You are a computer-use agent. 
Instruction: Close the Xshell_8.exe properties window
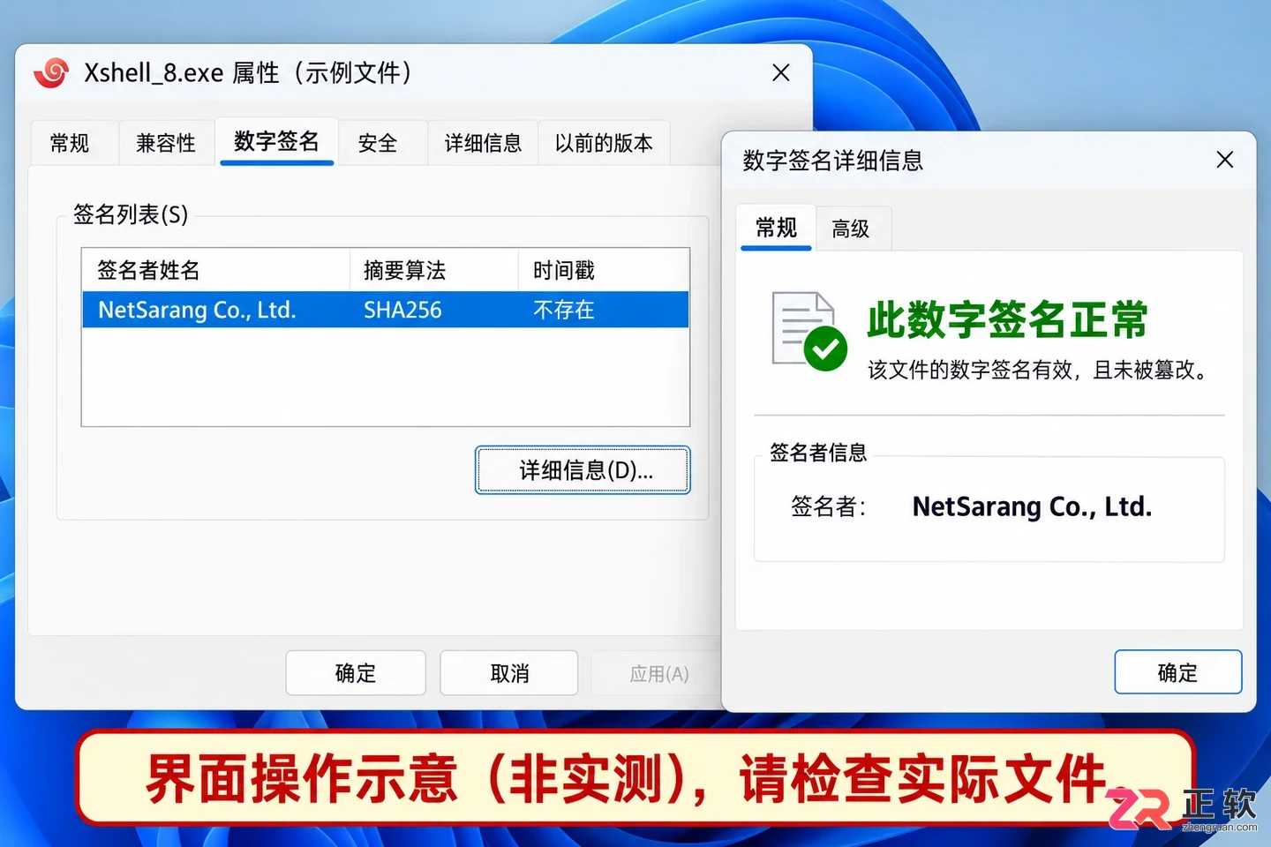(781, 72)
